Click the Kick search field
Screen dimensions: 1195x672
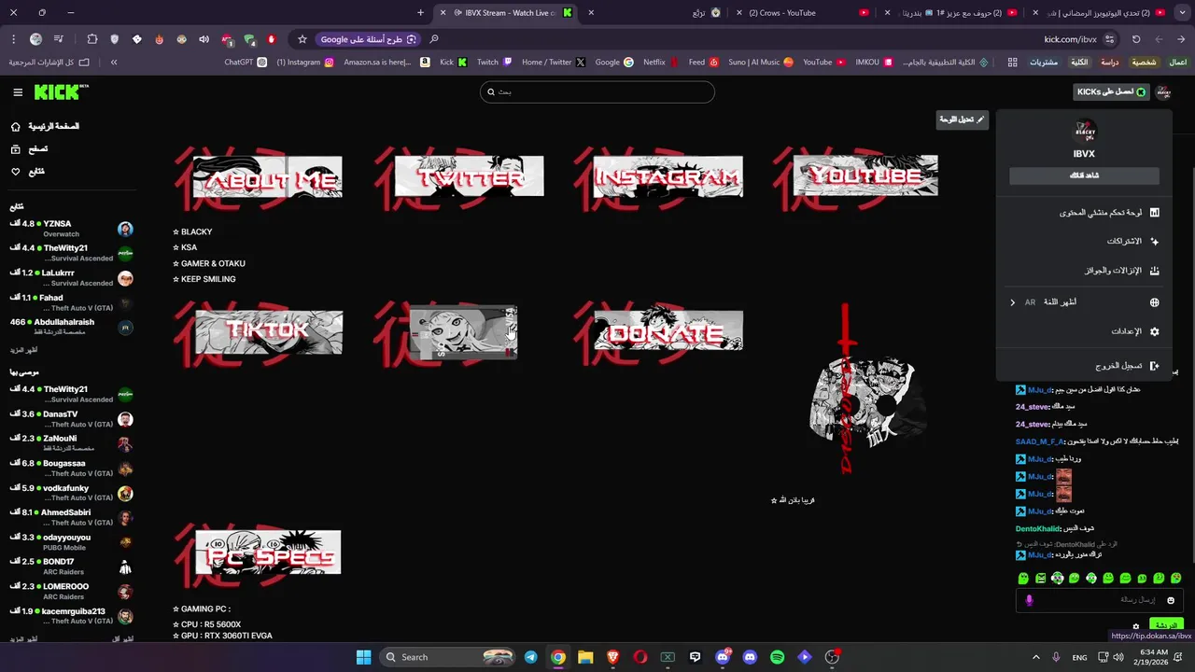(x=597, y=91)
